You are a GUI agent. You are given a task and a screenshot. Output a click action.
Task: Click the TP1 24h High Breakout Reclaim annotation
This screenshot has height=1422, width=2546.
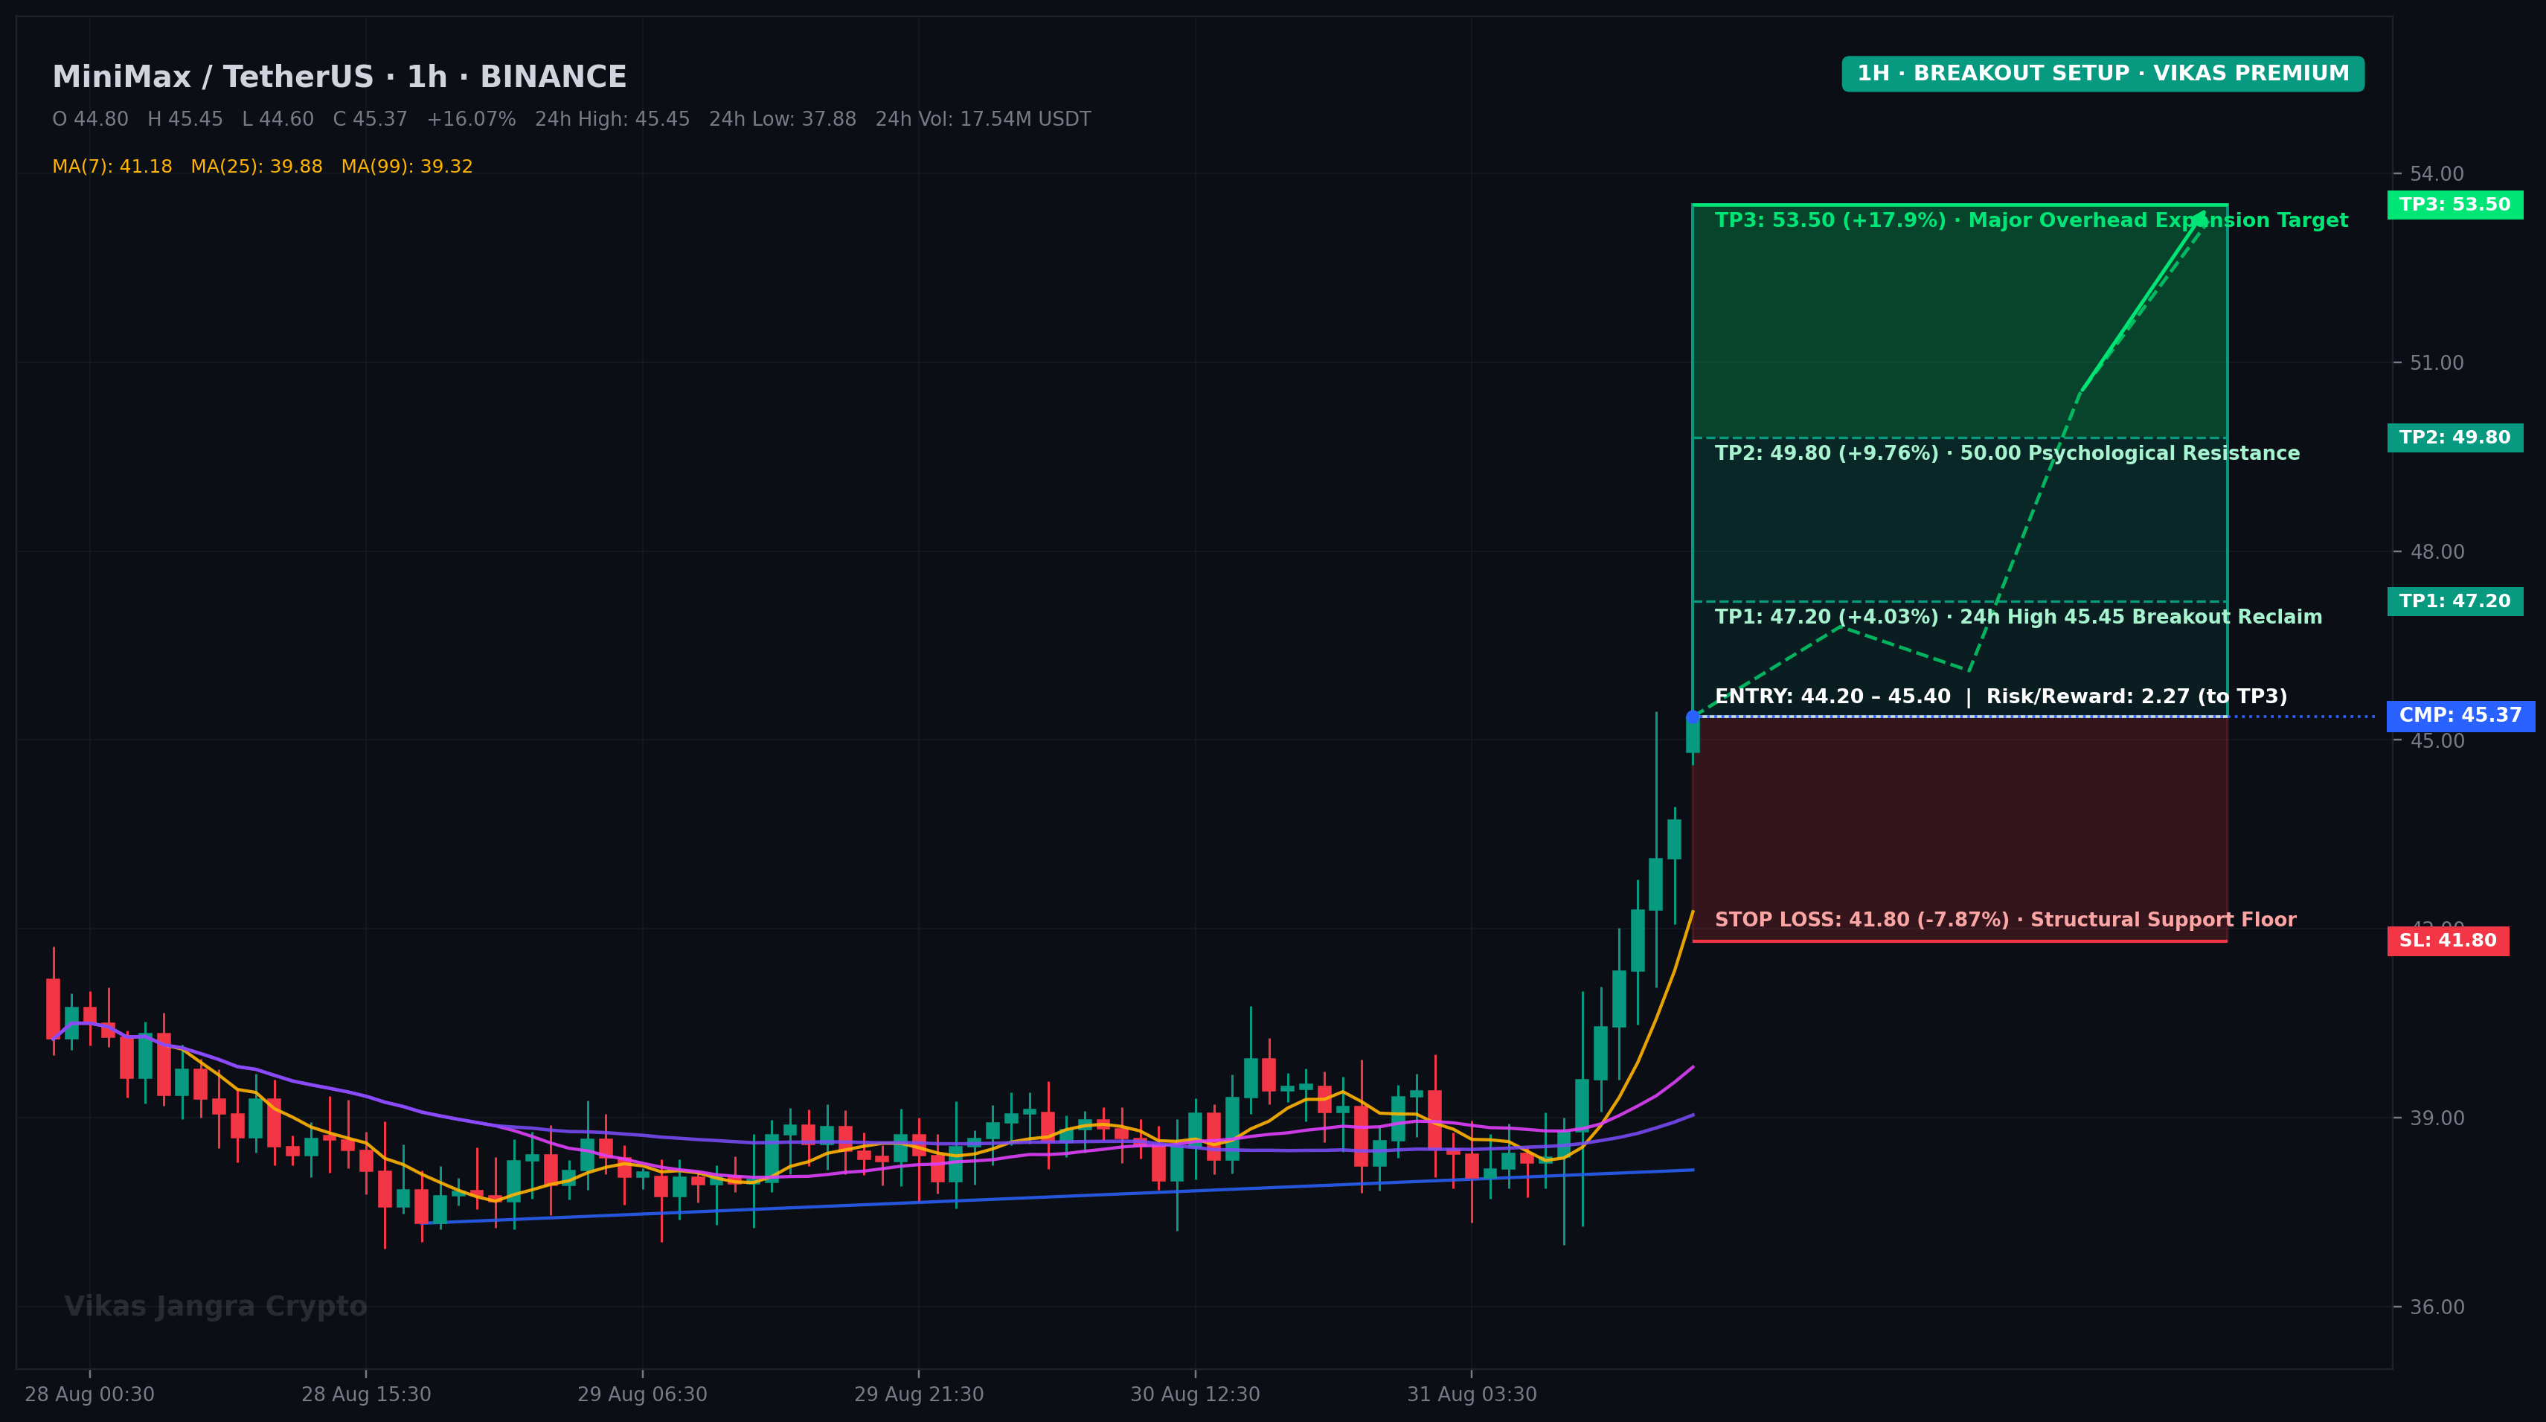click(2018, 618)
